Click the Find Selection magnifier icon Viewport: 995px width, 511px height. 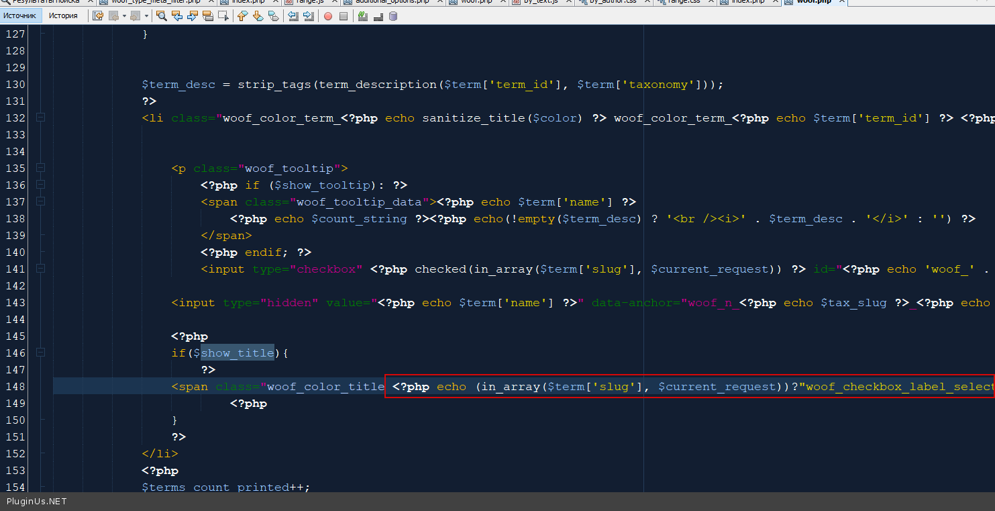point(161,16)
